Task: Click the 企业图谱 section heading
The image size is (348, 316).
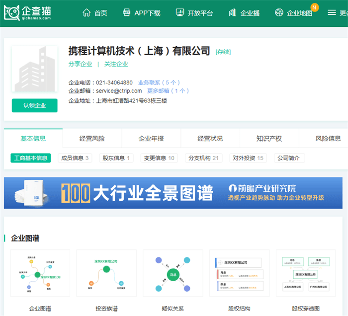Action: 25,238
